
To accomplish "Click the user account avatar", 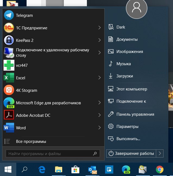I will tap(137, 8).
